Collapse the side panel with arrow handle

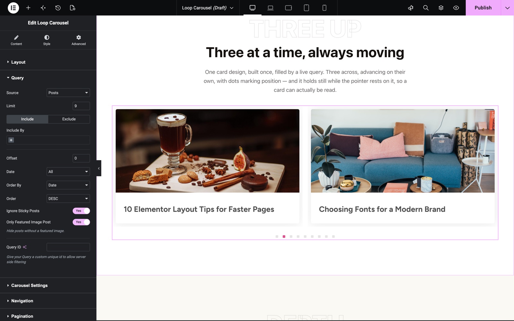[99, 168]
